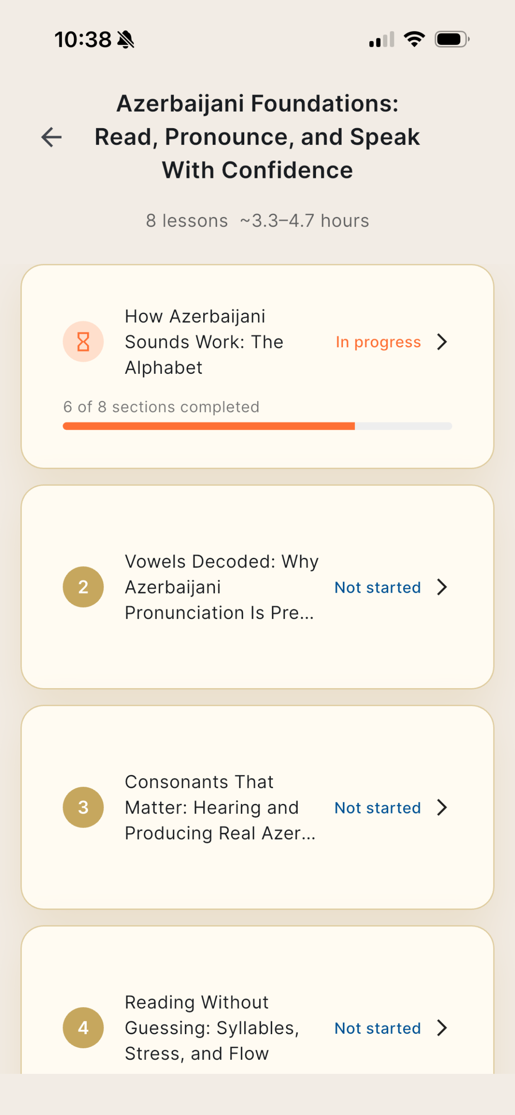Tap the lesson 3 number badge
The height and width of the screenshot is (1115, 515).
[83, 807]
